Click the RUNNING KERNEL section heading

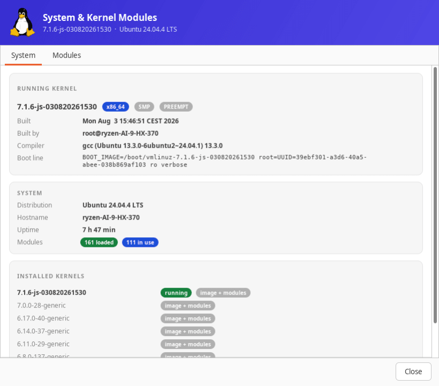47,89
